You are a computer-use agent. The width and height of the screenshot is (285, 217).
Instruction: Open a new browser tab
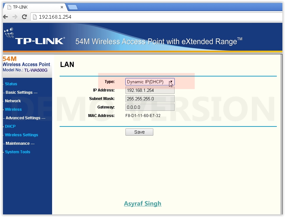tap(73, 7)
